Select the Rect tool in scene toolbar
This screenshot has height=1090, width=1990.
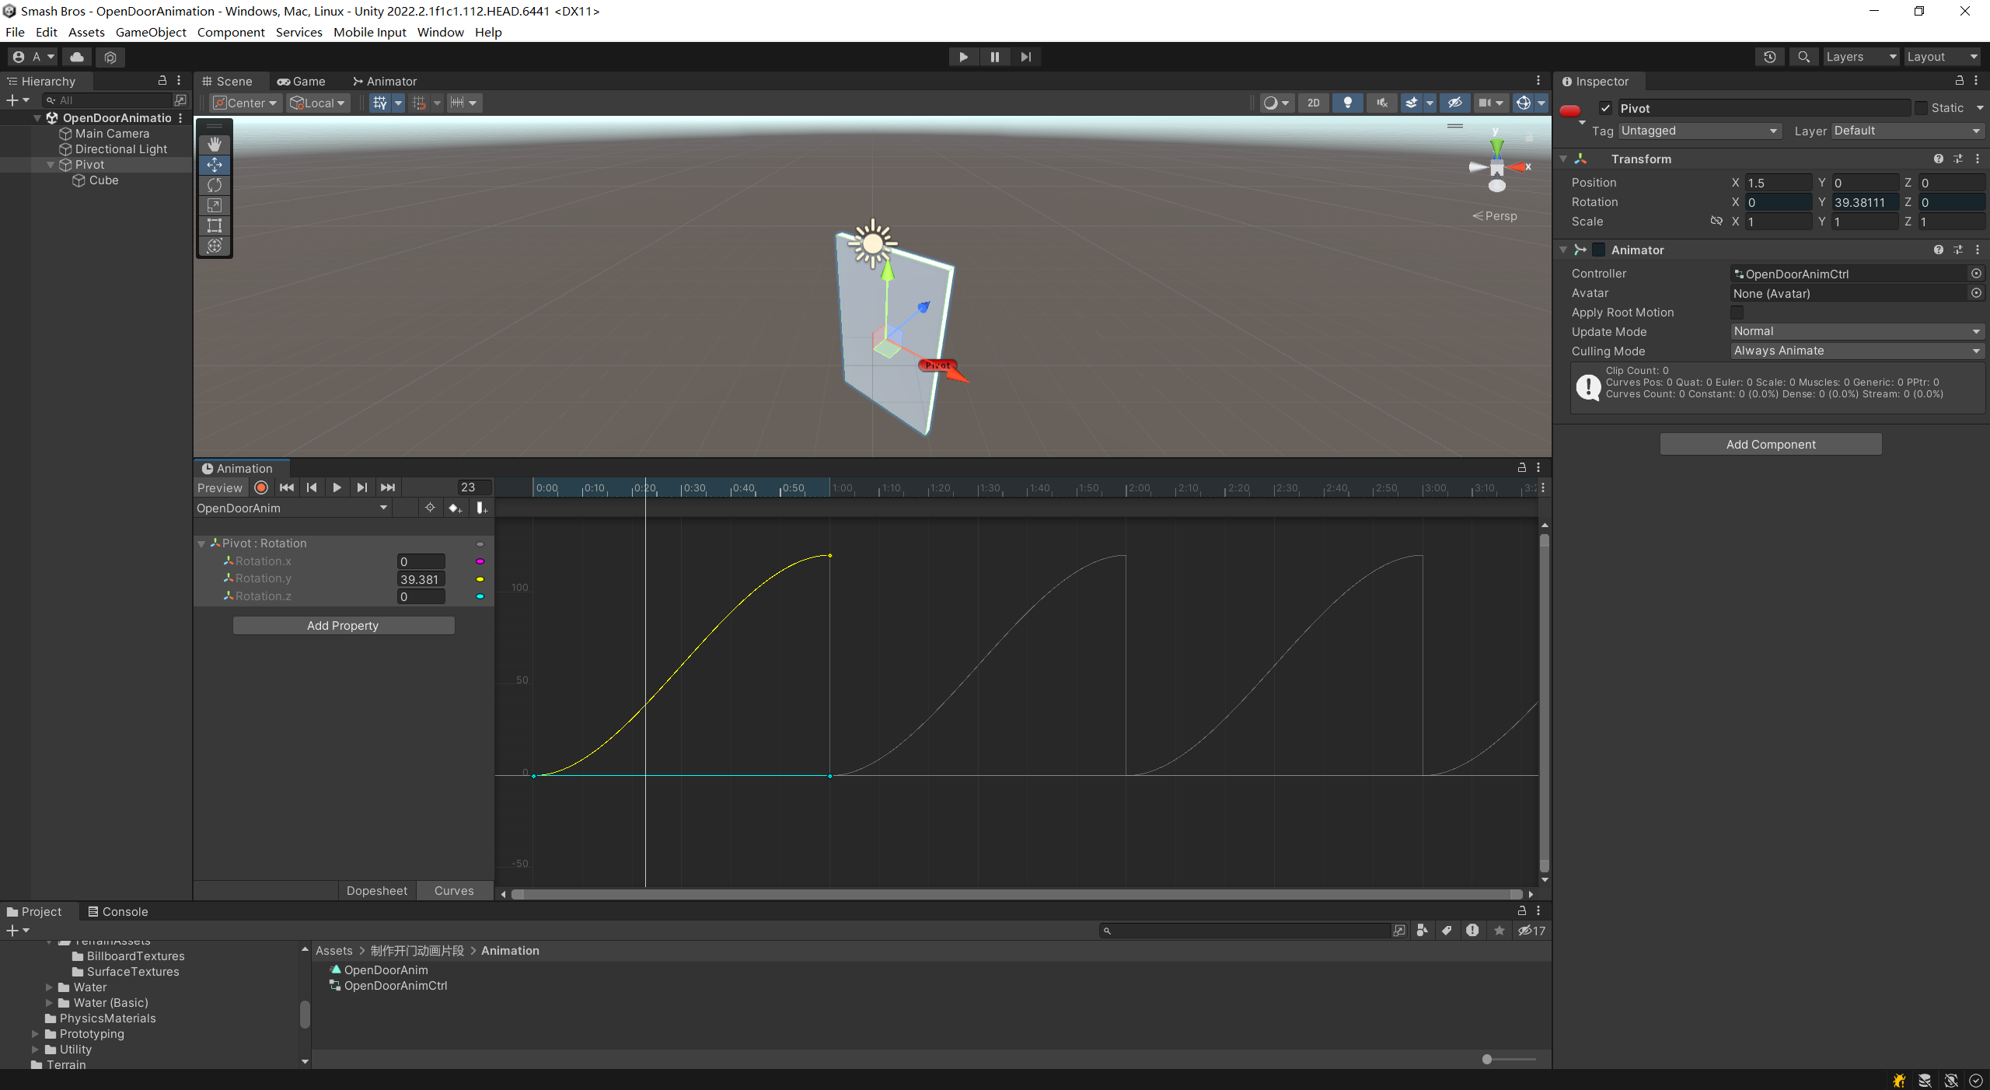(215, 225)
